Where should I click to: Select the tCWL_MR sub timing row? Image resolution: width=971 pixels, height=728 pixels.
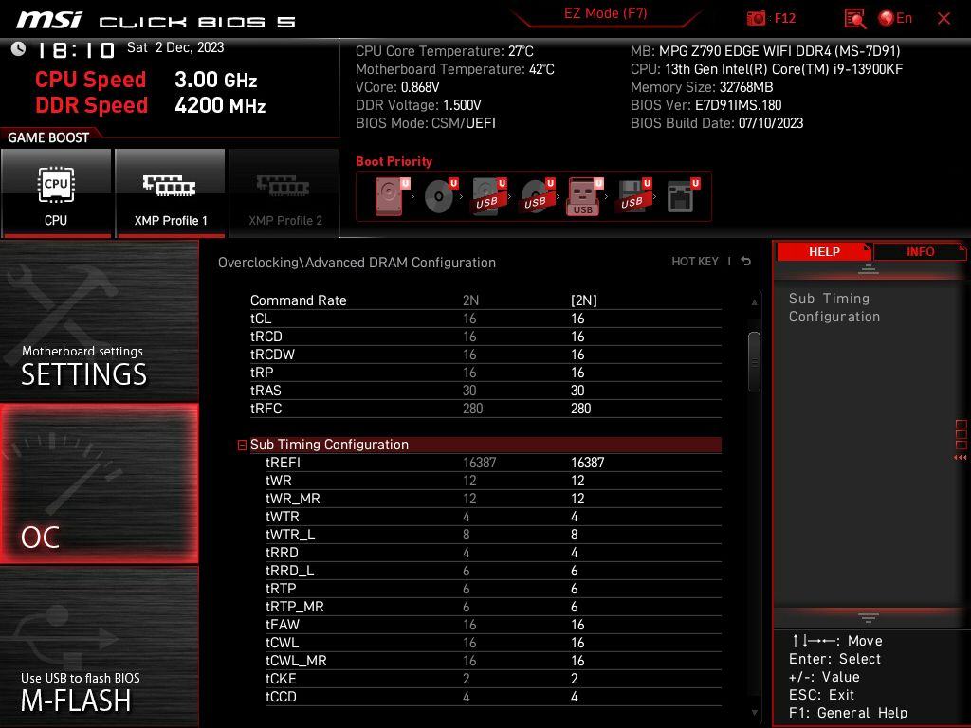click(x=493, y=661)
